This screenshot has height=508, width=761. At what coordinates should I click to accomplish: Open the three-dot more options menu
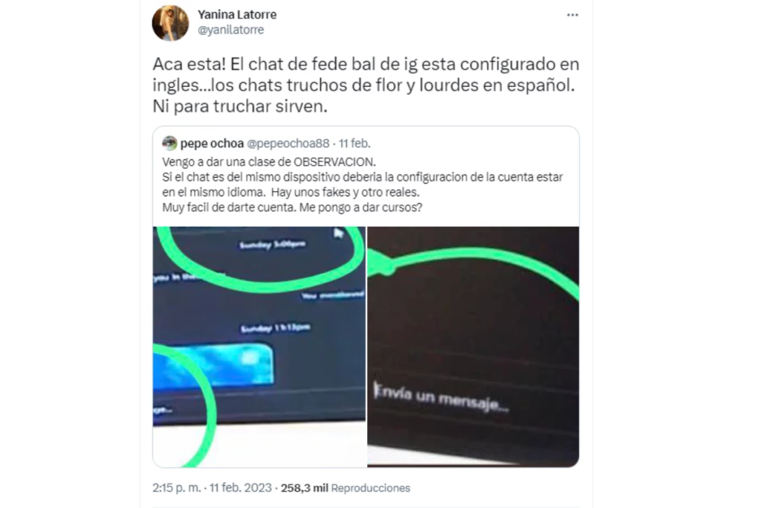(x=573, y=15)
